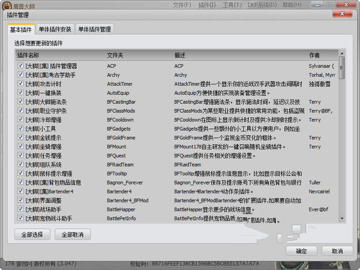The image size is (360, 270).
Task: Confirm with the 确定 button
Action: coord(301,251)
